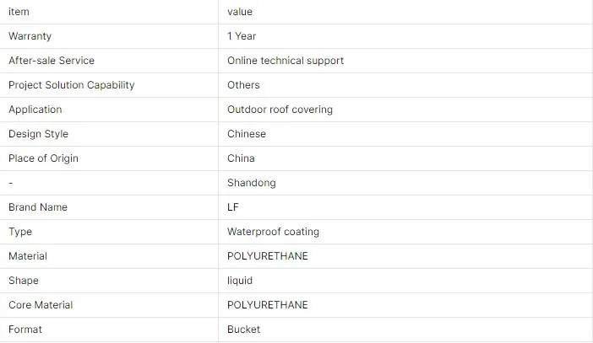Select the Shape label cell

pyautogui.click(x=24, y=281)
